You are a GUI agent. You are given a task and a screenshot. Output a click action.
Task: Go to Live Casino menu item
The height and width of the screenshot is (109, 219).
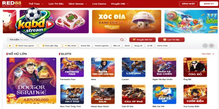point(99,4)
